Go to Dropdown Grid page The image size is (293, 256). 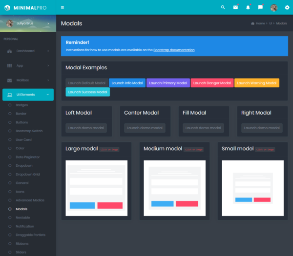pyautogui.click(x=28, y=175)
